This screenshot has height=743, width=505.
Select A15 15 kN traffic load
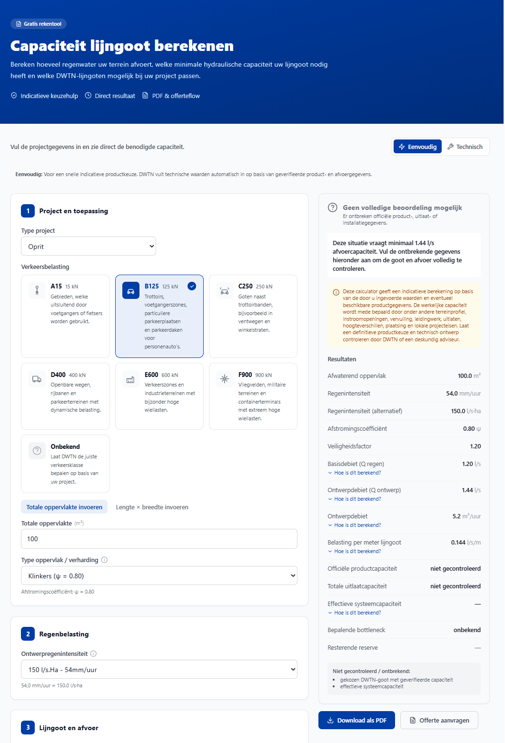(65, 316)
